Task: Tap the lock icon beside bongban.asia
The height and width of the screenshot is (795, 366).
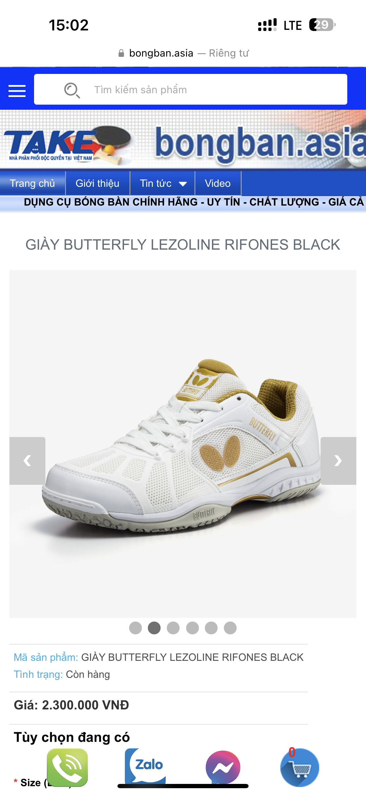Action: pos(121,53)
